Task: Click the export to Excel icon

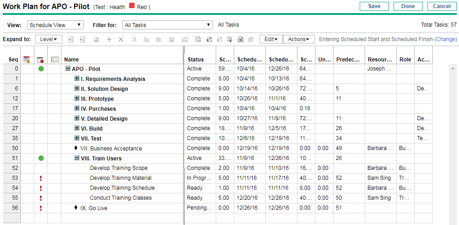Action: click(241, 39)
